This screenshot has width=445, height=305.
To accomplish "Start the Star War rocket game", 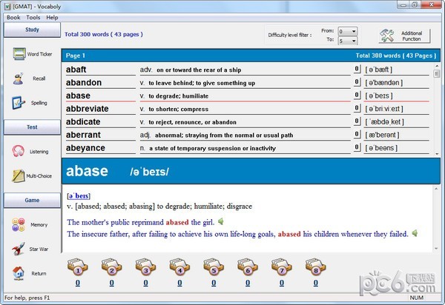I will click(x=19, y=249).
